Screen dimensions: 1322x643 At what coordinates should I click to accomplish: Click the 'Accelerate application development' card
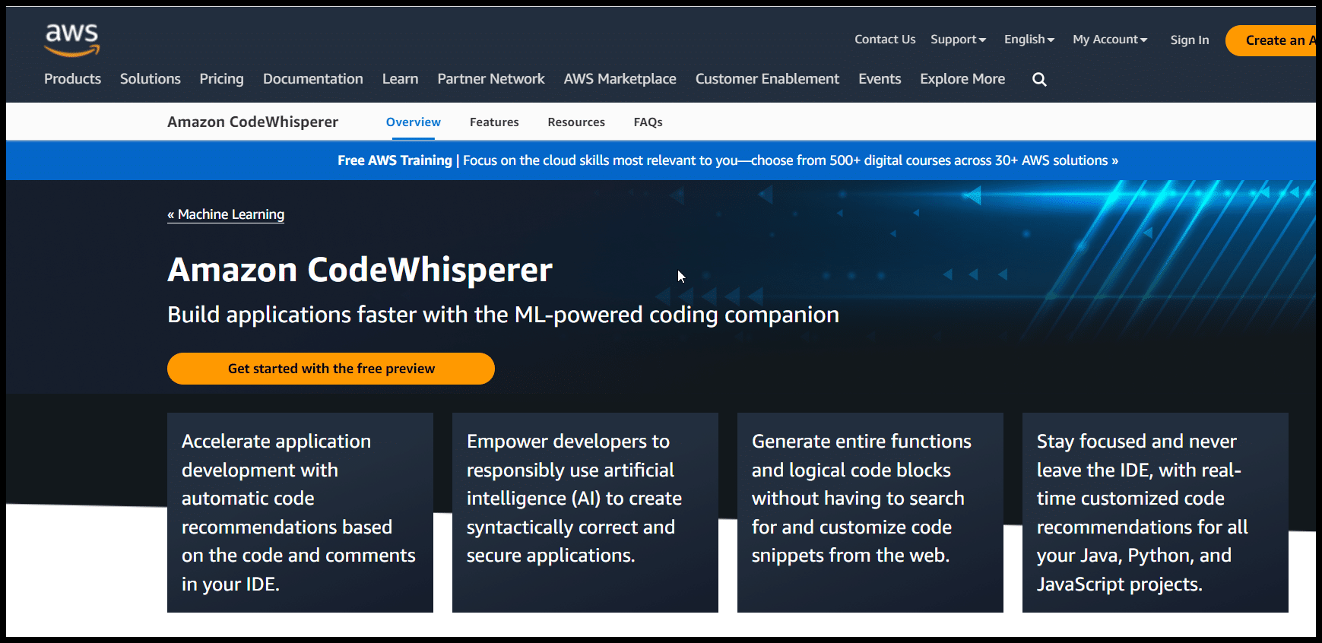pyautogui.click(x=300, y=512)
